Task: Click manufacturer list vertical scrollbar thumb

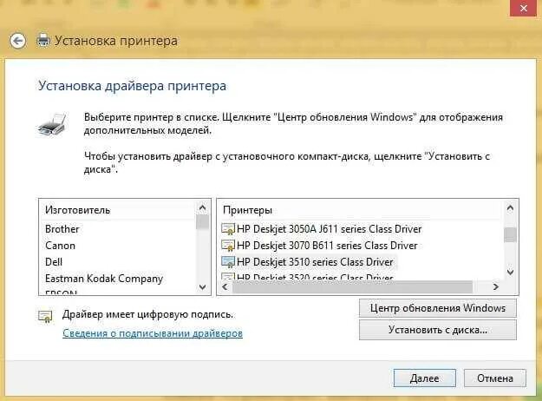Action: [203, 222]
